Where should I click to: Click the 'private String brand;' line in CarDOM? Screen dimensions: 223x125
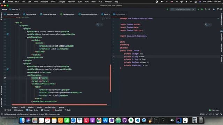134,56
